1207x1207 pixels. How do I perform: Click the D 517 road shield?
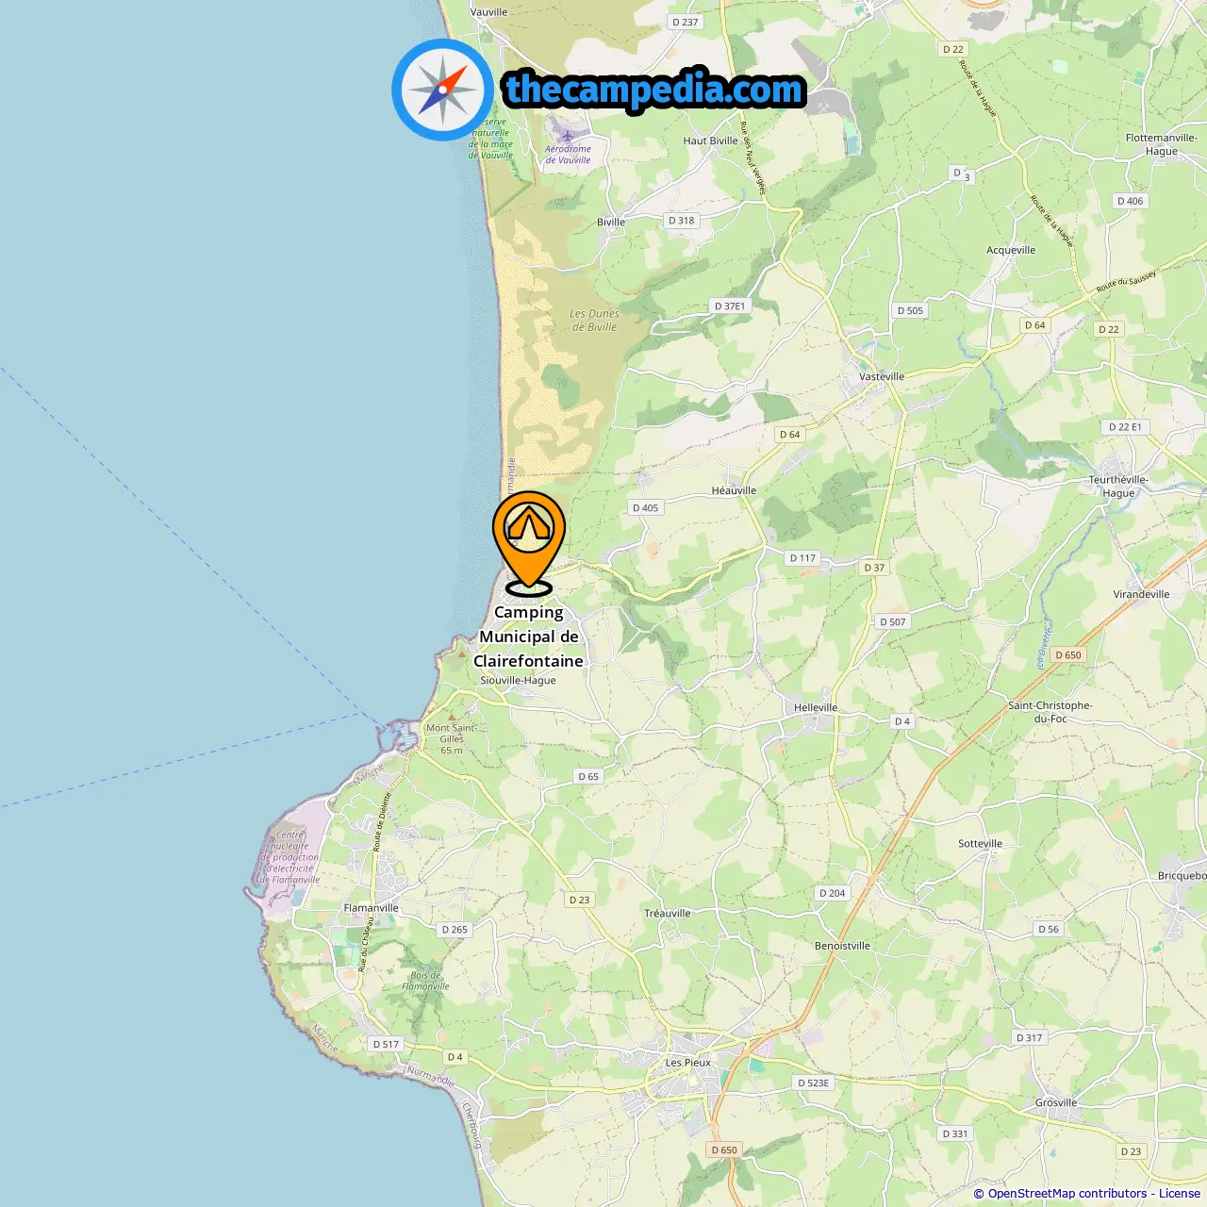(x=386, y=1044)
